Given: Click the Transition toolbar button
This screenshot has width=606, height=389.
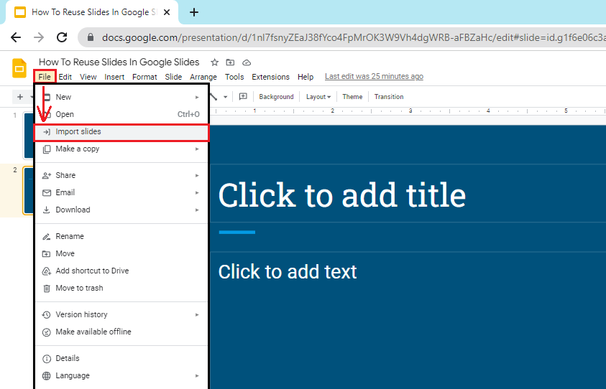Looking at the screenshot, I should pyautogui.click(x=389, y=96).
